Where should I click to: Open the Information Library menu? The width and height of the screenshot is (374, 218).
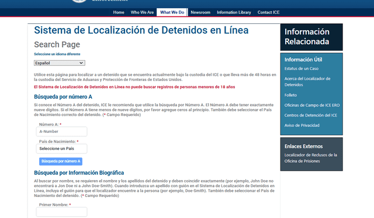(x=234, y=12)
